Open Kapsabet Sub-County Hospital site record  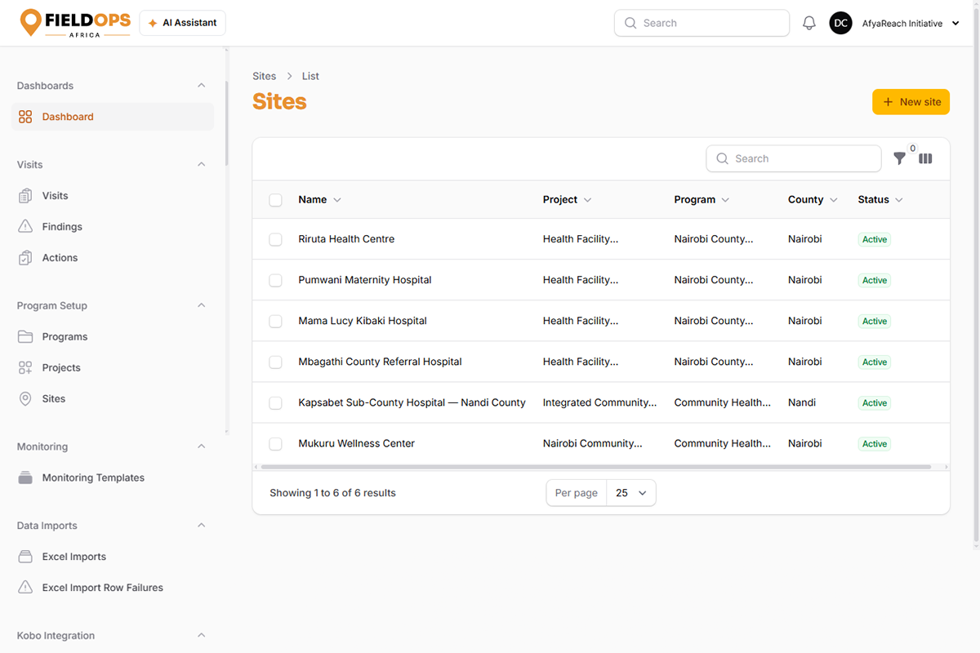412,402
